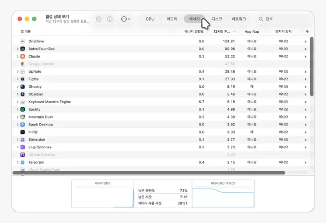
Task: Click the Mountain Duck app icon
Action: [x=22, y=117]
